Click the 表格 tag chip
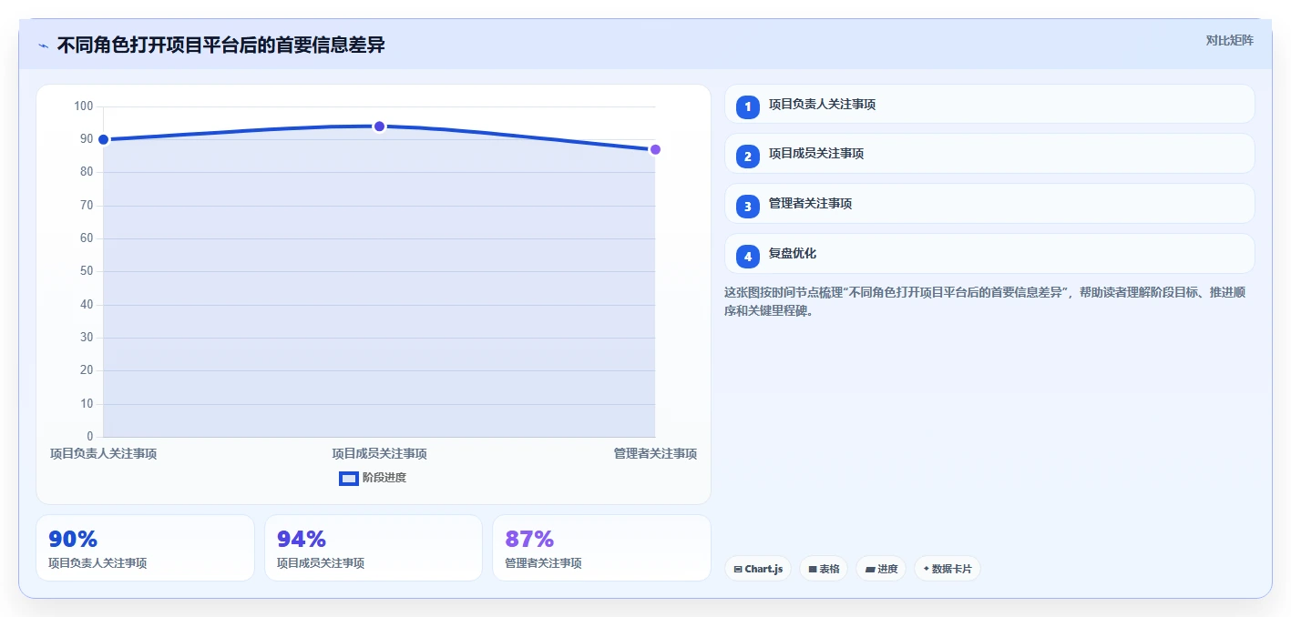 (824, 569)
